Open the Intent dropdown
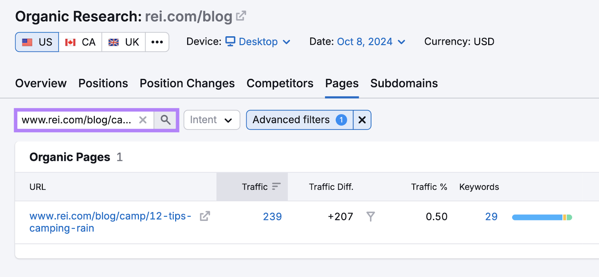The width and height of the screenshot is (599, 277). [212, 120]
